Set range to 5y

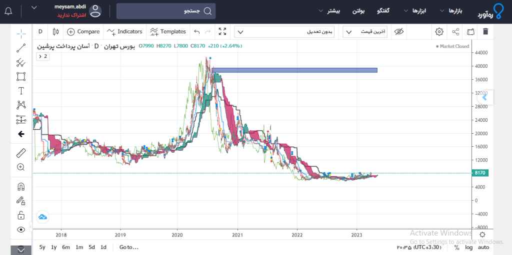pos(42,247)
